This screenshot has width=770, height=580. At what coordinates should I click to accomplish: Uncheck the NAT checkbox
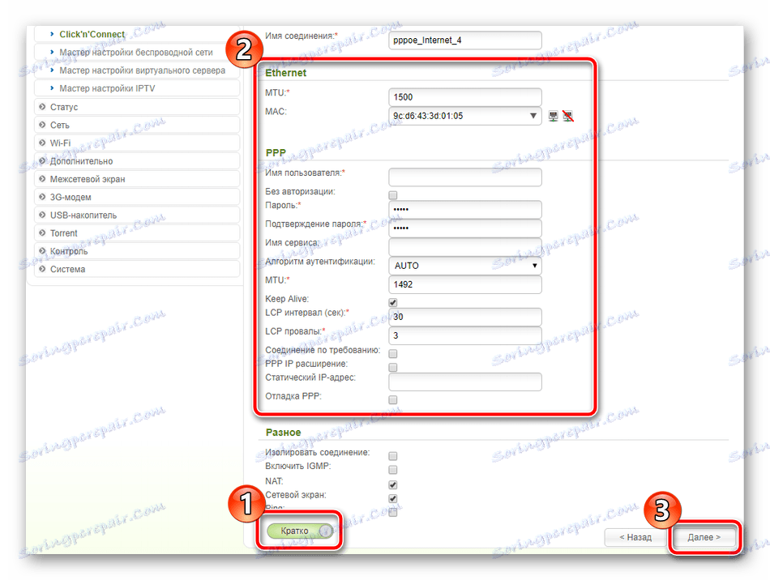click(x=393, y=484)
